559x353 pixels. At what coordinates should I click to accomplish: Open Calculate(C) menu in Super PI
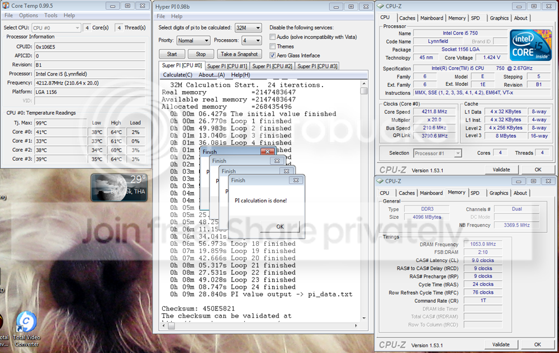(x=177, y=75)
